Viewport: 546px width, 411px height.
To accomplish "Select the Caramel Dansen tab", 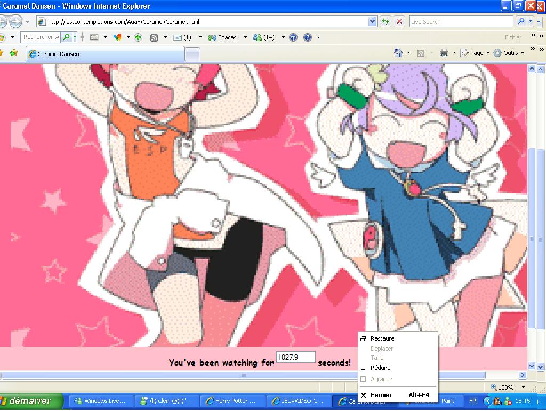I will [105, 54].
